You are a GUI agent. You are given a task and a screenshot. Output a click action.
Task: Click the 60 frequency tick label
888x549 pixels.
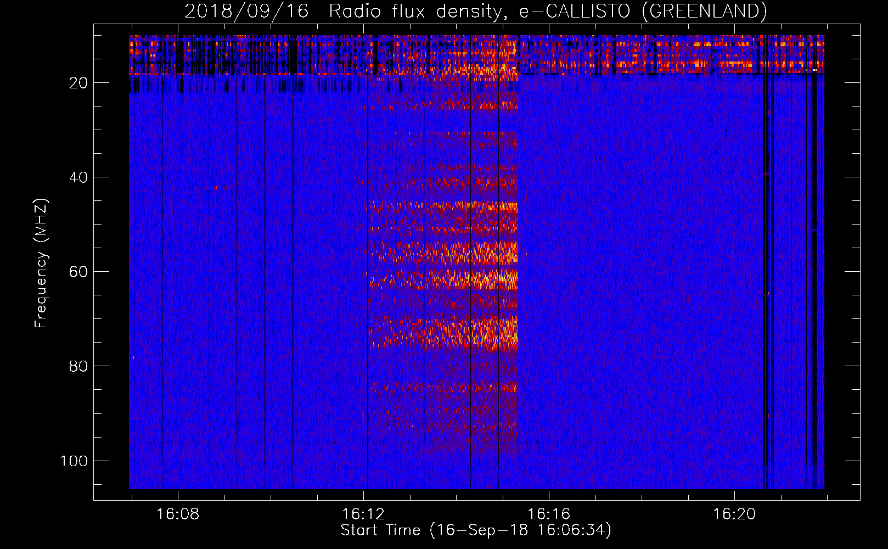pyautogui.click(x=78, y=272)
